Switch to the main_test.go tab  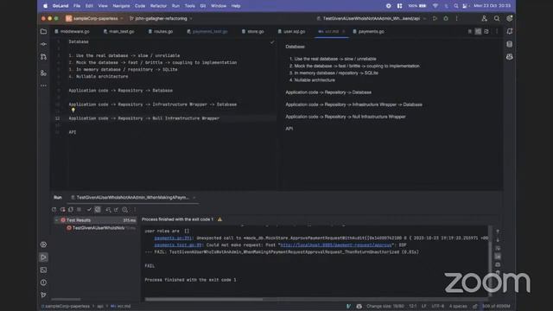click(118, 31)
